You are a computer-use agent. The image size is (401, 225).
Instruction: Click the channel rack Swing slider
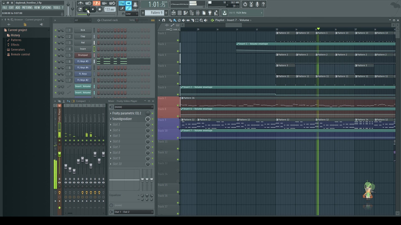pyautogui.click(x=137, y=20)
